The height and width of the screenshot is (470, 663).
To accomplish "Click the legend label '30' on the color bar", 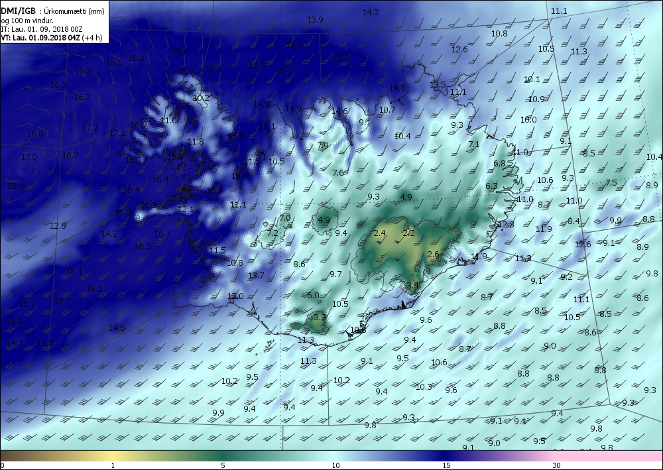I will click(556, 465).
